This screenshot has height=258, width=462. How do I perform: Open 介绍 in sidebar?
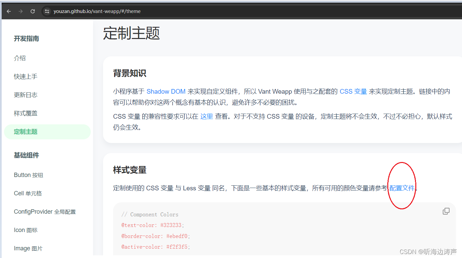20,58
